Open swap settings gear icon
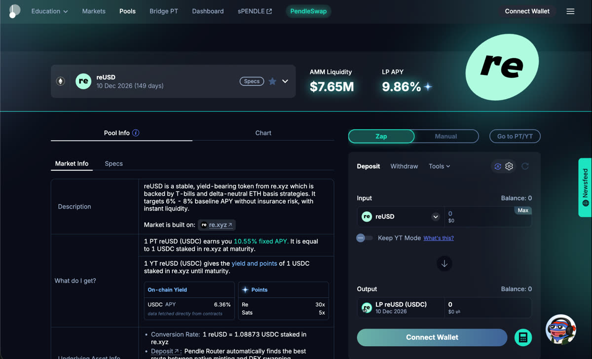Screen dimensions: 592x359 pyautogui.click(x=509, y=167)
